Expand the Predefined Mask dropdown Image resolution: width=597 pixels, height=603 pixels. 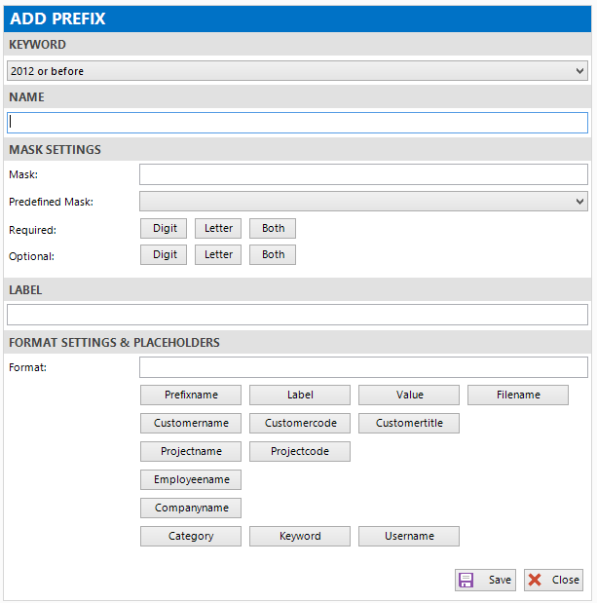(363, 202)
